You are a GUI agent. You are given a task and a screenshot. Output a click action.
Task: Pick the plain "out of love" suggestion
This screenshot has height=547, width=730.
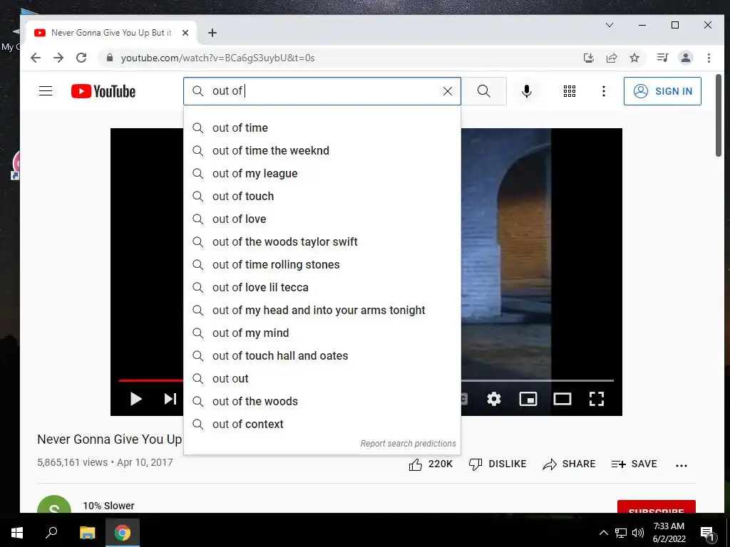click(322, 219)
